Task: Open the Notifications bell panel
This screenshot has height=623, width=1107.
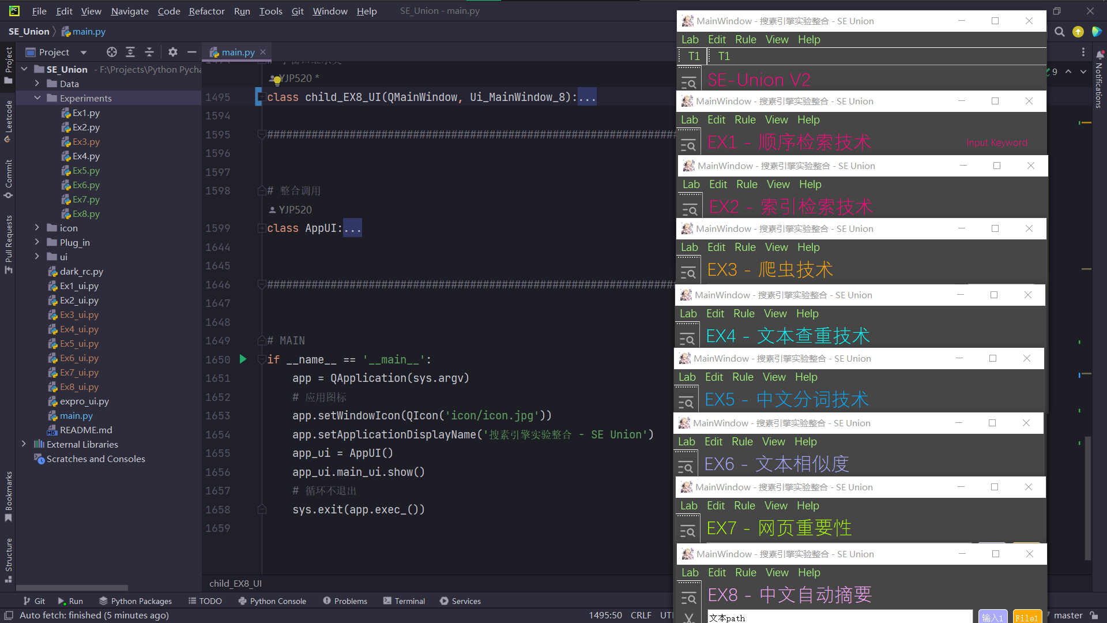Action: click(x=1100, y=55)
